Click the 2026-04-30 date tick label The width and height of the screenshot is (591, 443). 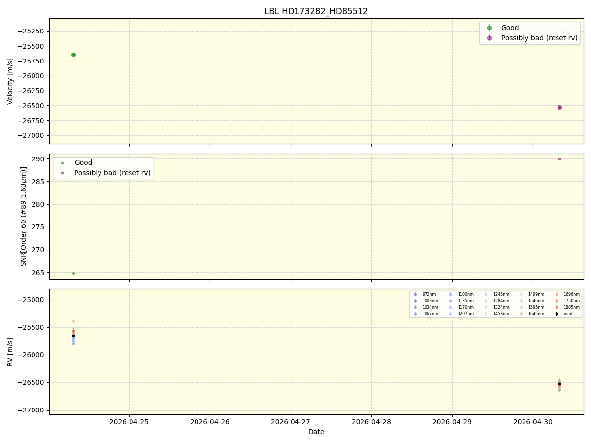click(533, 422)
